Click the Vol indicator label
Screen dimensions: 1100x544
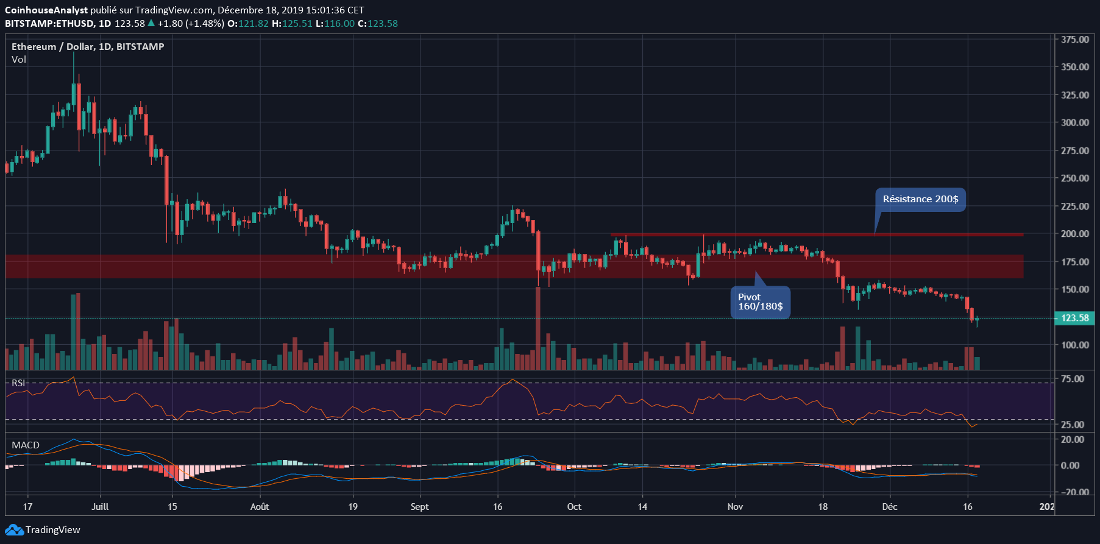[x=19, y=60]
